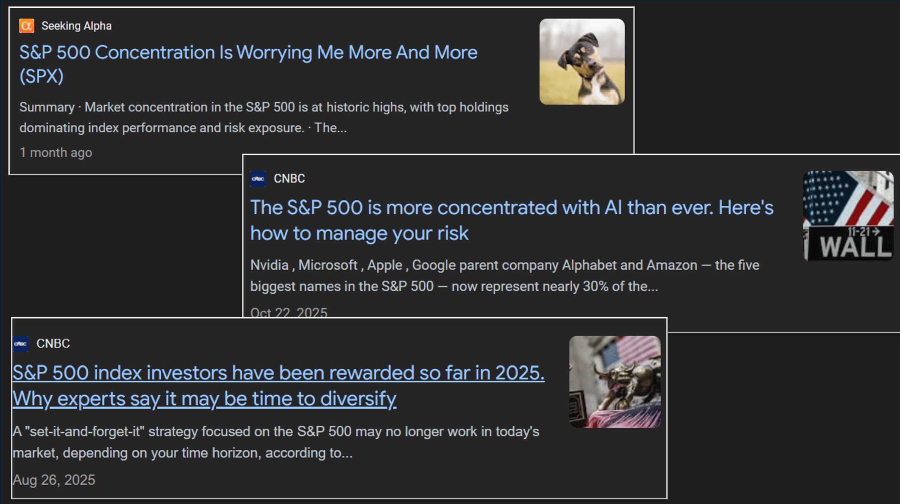Click the 'Aug 26, 2025' date
900x504 pixels.
54,480
